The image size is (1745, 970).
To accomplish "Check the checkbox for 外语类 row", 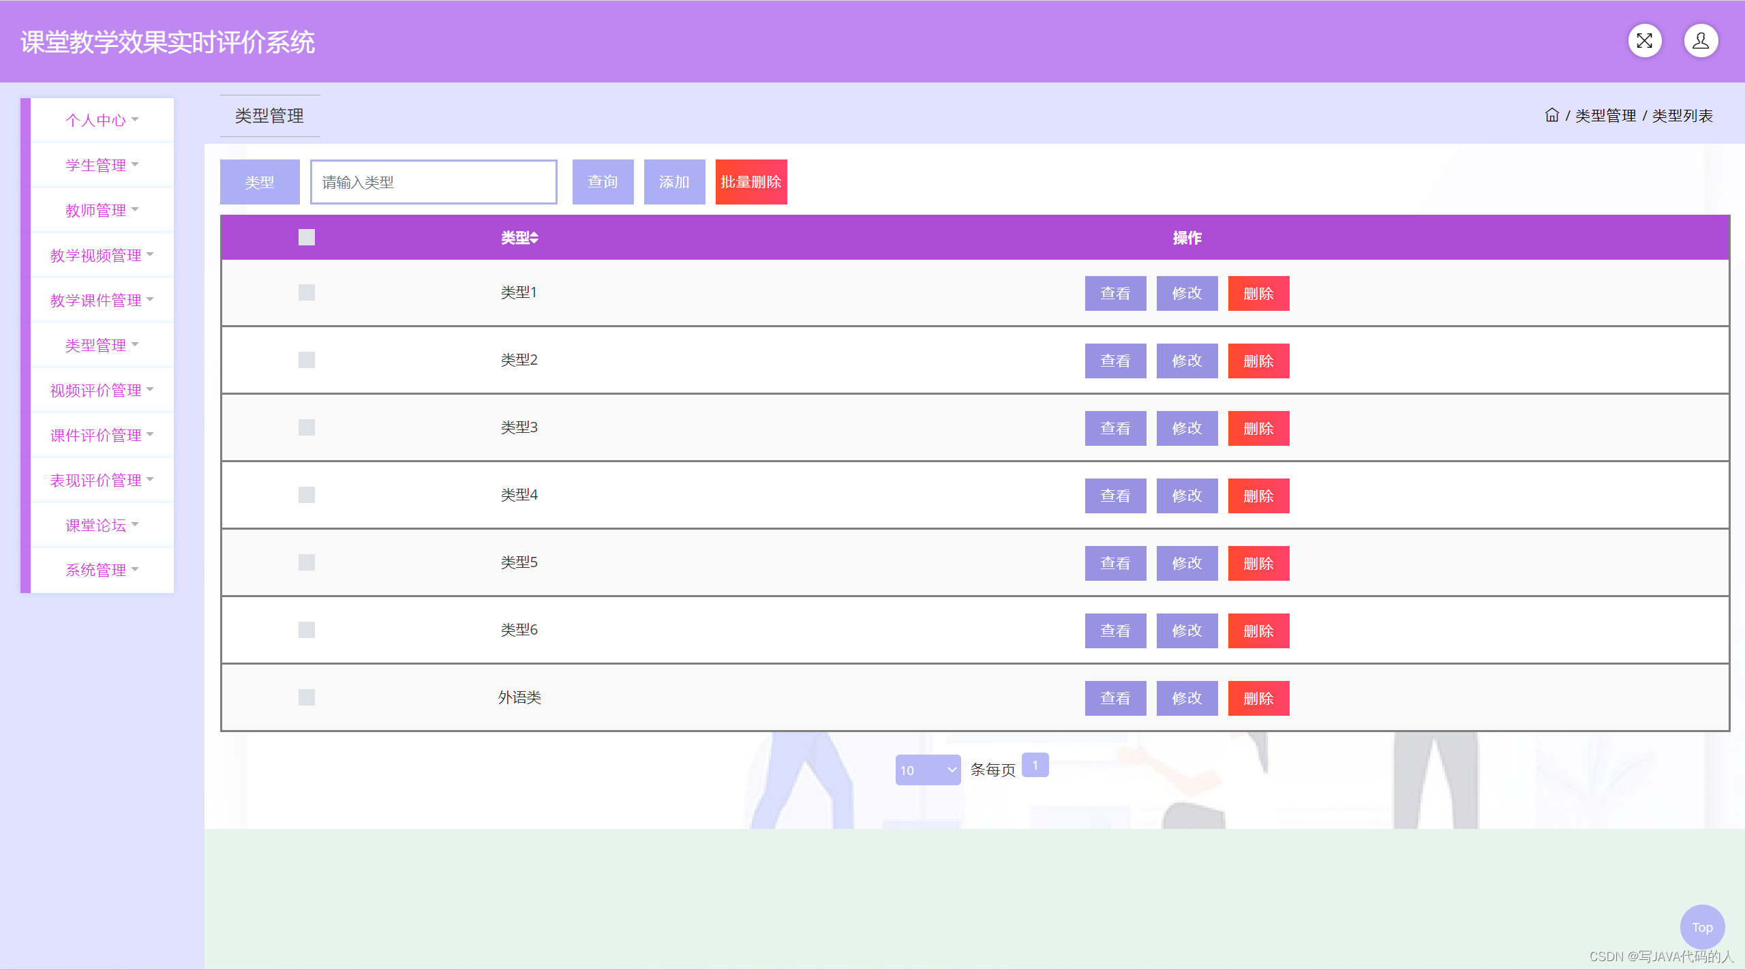I will [307, 697].
